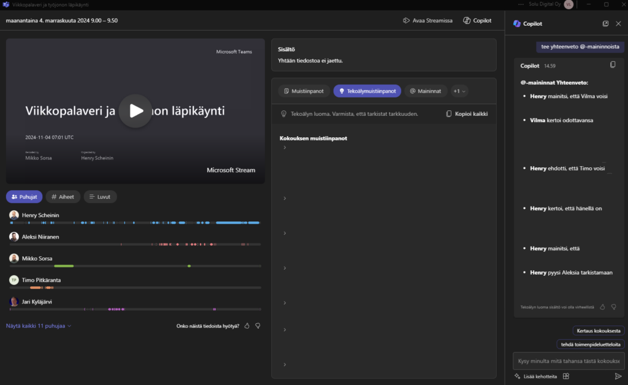Open the plugins grid icon beside Lisää kehotteita
628x385 pixels.
pyautogui.click(x=566, y=376)
